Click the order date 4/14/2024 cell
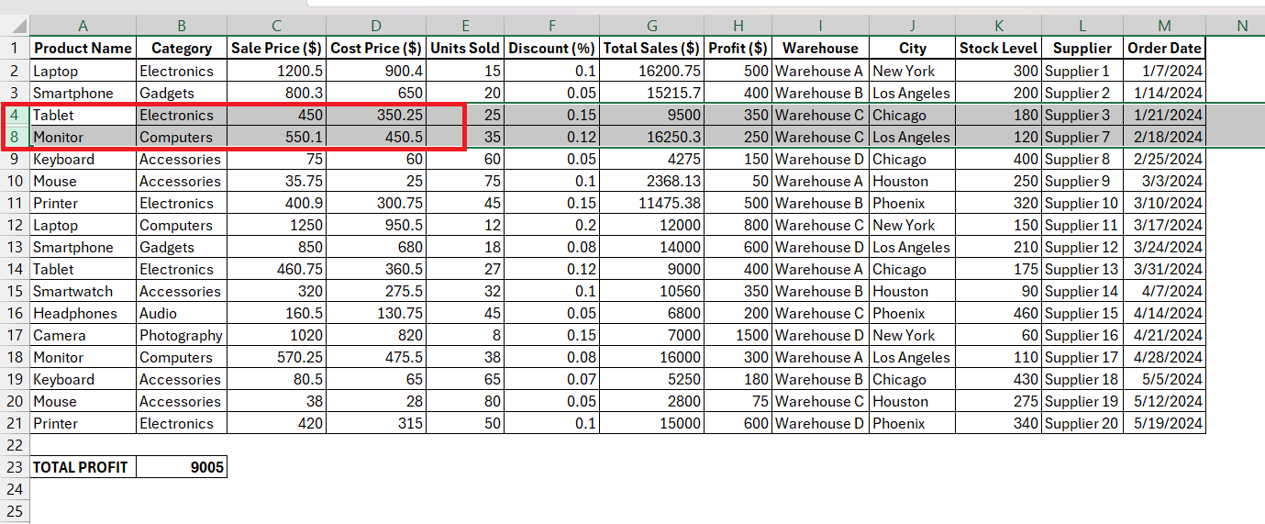This screenshot has height=524, width=1265. [1164, 313]
